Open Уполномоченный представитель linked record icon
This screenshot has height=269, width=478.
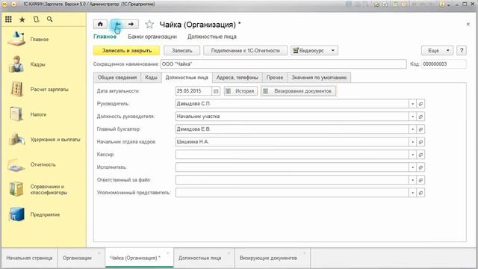[x=420, y=193]
